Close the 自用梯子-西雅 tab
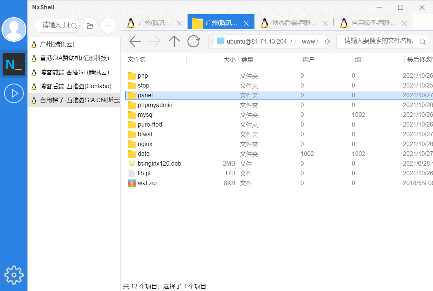This screenshot has height=291, width=433. click(404, 23)
